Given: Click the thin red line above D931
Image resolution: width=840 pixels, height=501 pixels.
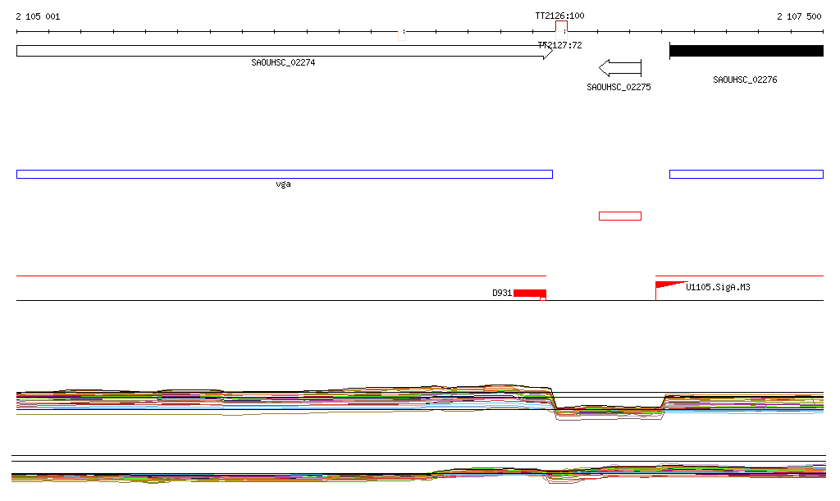Looking at the screenshot, I should pyautogui.click(x=279, y=276).
